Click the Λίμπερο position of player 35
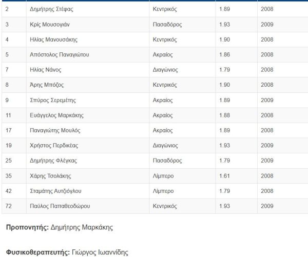The image size is (308, 257). 163,176
